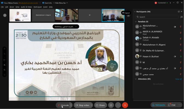
Task: Click the Layout button
Action: pyautogui.click(x=126, y=13)
